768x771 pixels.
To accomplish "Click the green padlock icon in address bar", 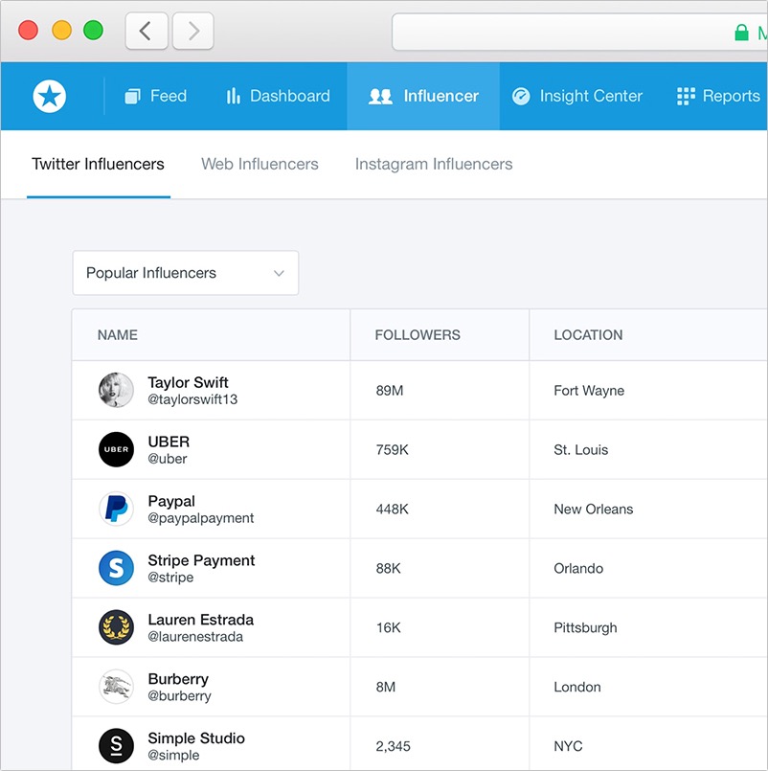I will [741, 33].
